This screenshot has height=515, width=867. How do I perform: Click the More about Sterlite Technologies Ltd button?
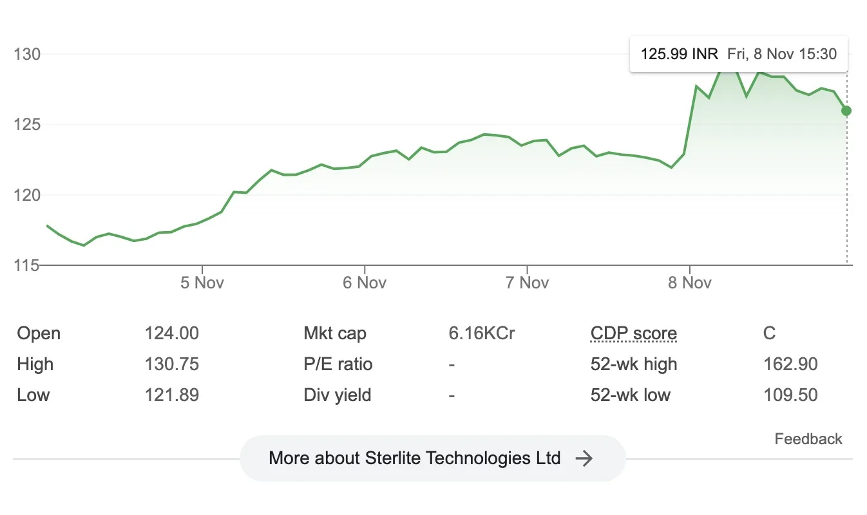[433, 458]
